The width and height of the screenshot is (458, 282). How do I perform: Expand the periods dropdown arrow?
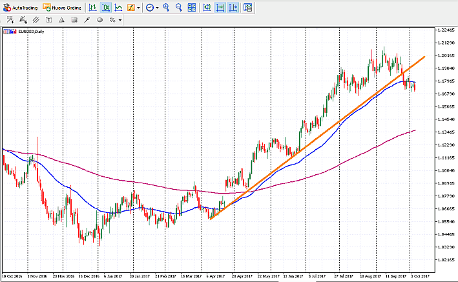click(x=157, y=8)
